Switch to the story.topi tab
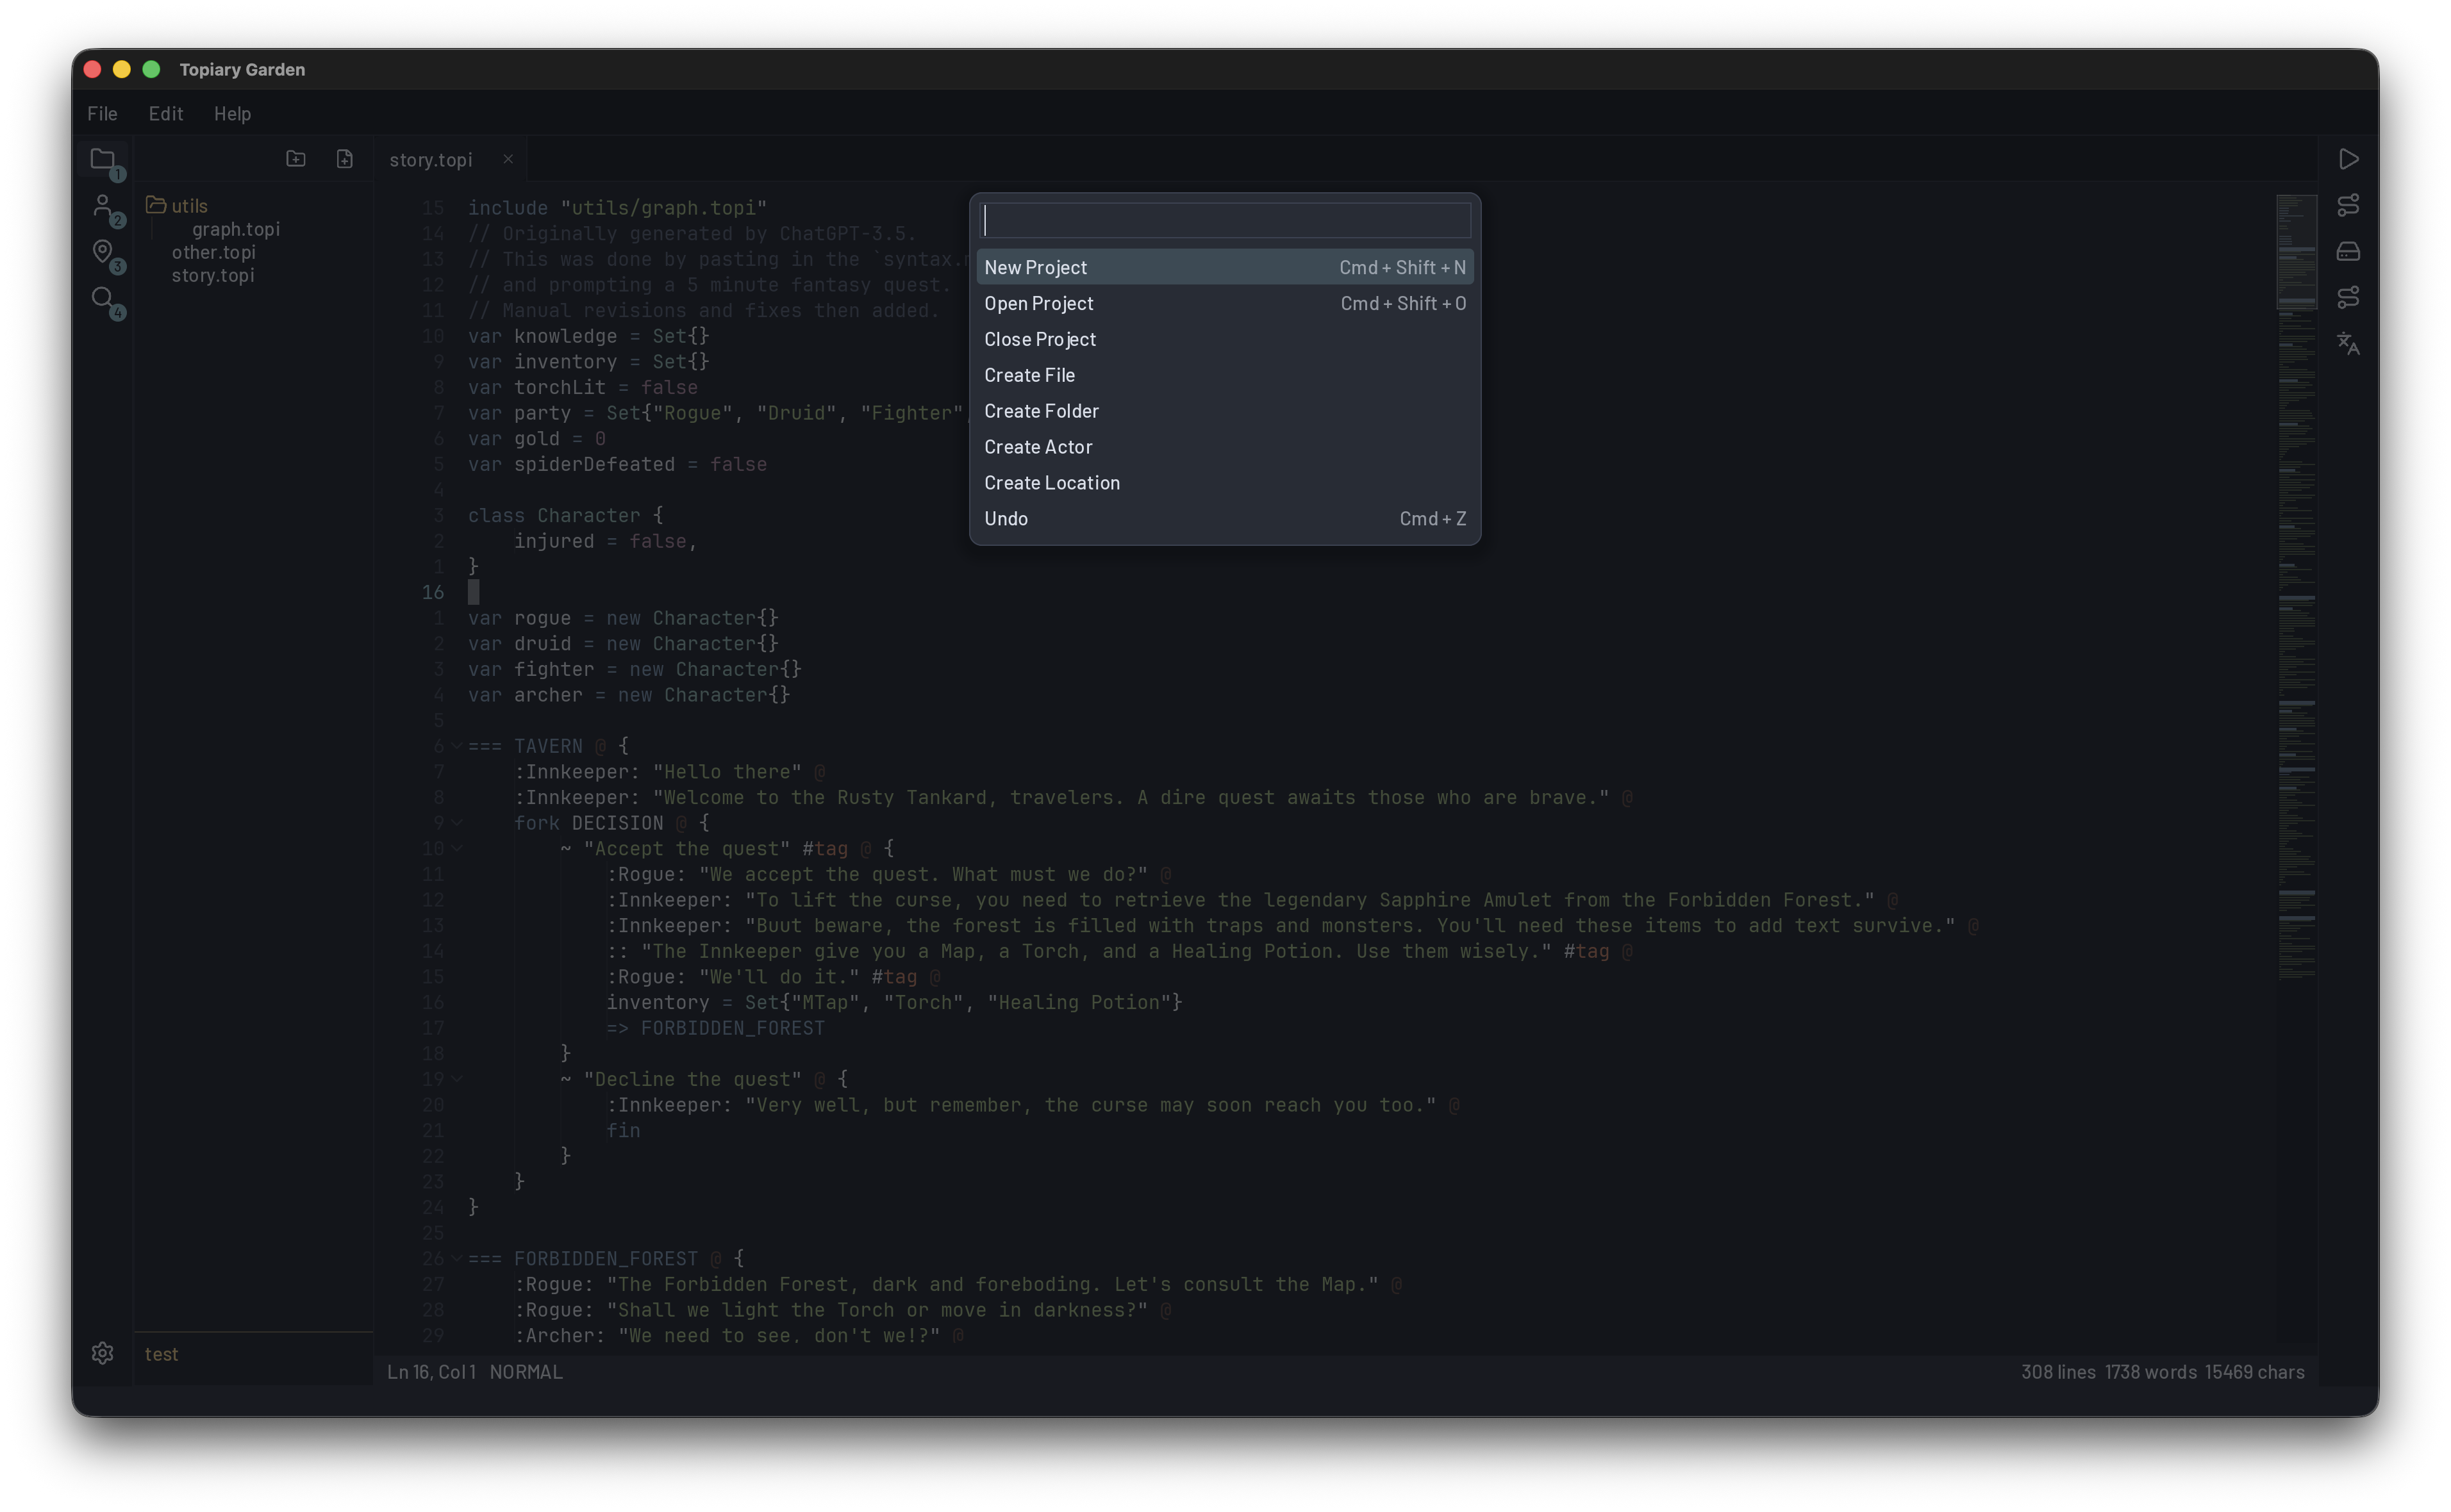 pos(430,159)
